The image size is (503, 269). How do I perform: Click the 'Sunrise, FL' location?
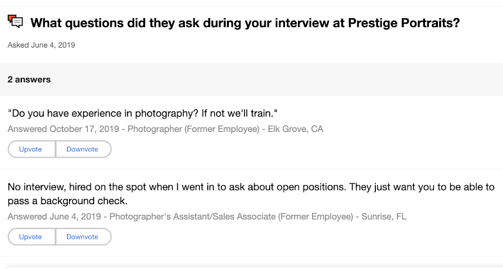(384, 216)
